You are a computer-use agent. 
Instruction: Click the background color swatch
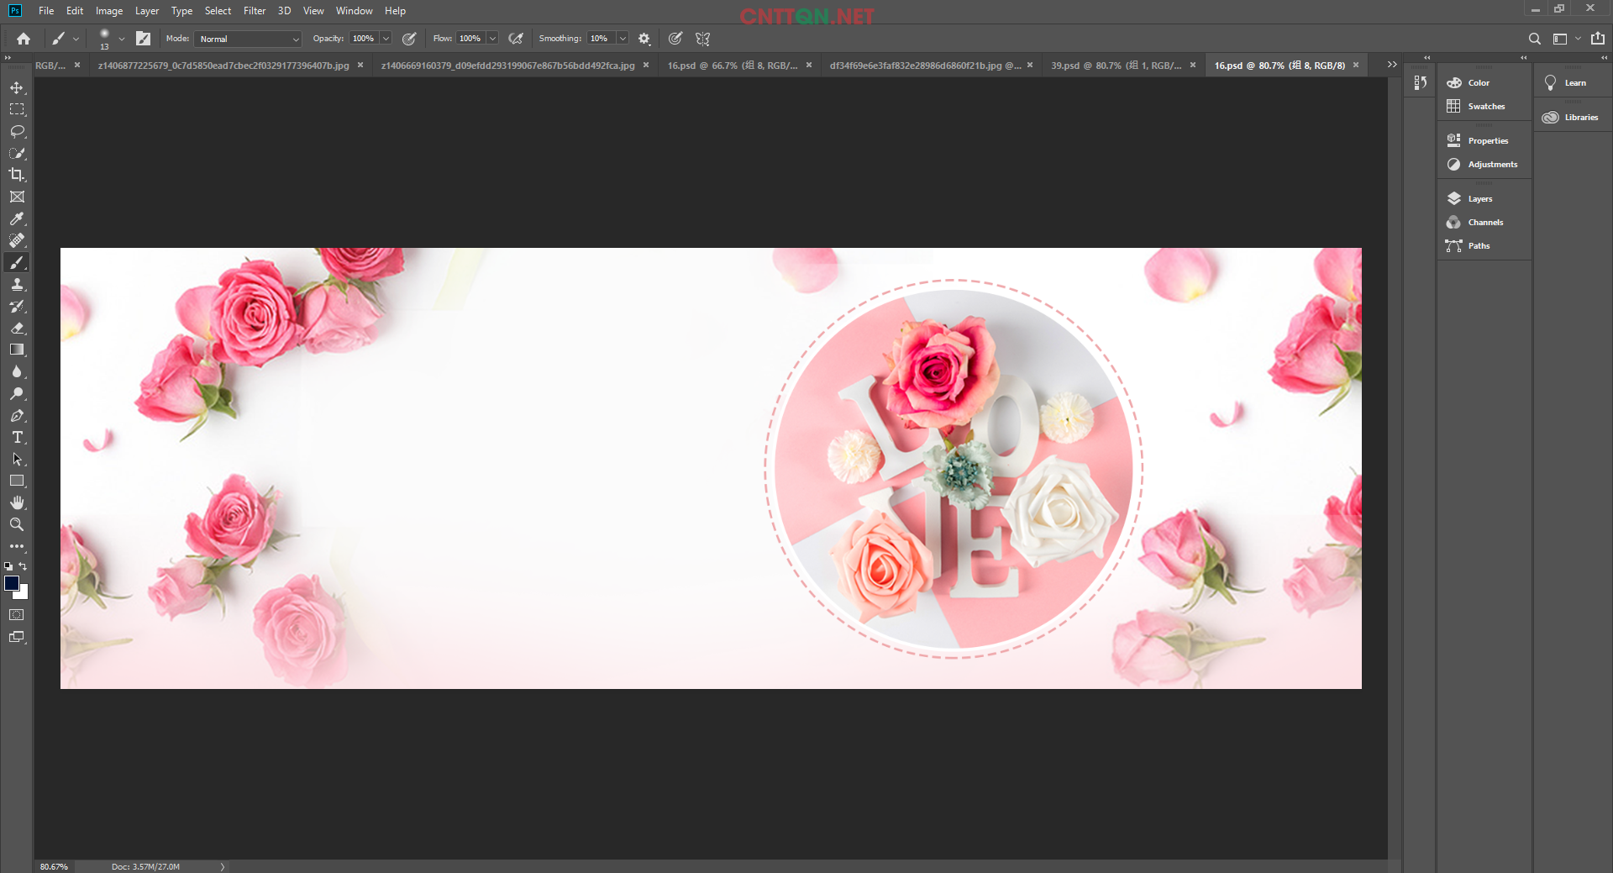click(24, 594)
